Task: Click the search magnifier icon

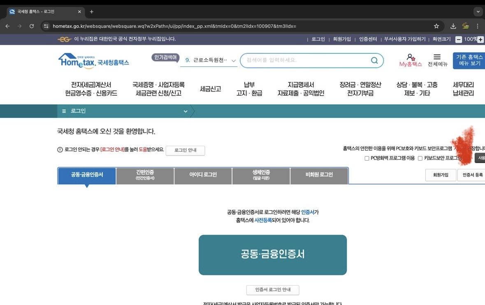Action: [x=374, y=60]
